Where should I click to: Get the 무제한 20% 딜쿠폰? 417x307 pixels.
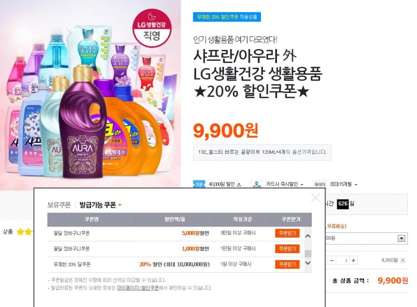pos(287,264)
